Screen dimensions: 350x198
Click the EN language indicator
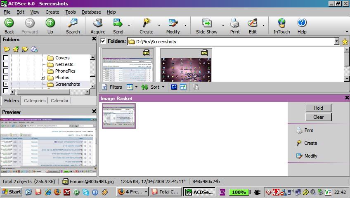point(222,192)
